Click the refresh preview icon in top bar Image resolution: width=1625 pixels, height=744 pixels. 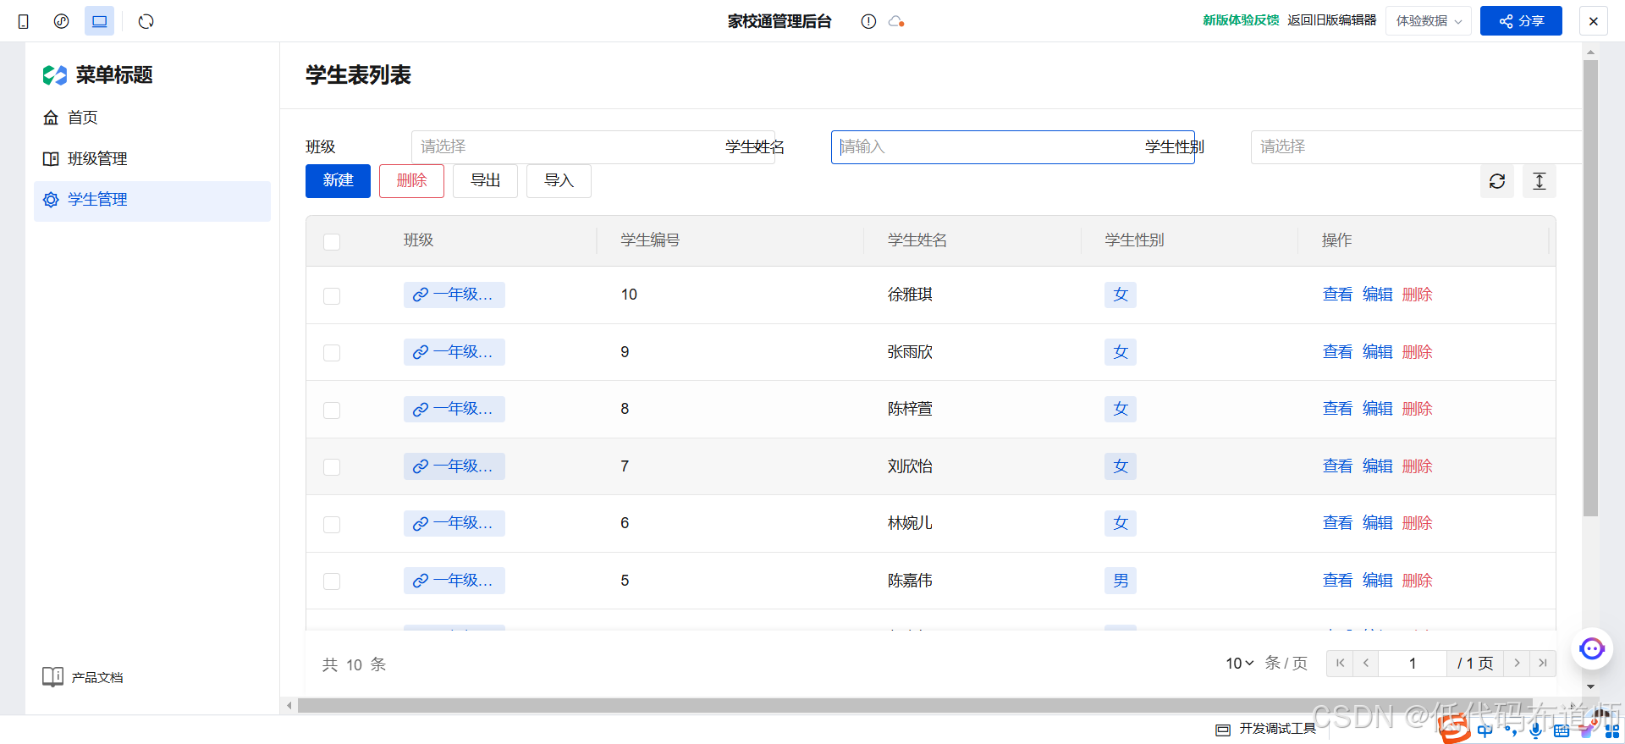click(x=146, y=21)
